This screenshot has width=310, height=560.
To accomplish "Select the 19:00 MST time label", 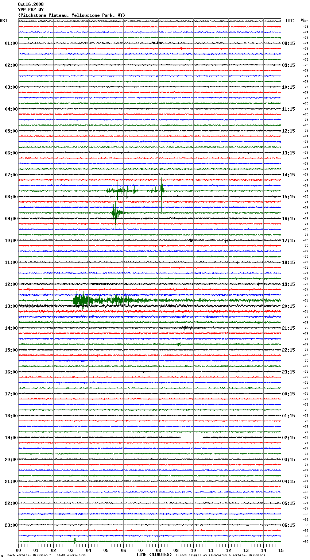I will pos(11,438).
